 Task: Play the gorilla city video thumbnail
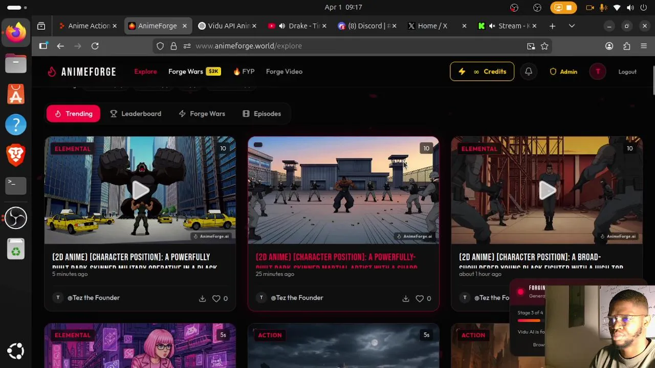point(140,190)
